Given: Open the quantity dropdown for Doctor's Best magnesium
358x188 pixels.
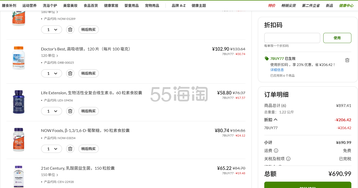Looking at the screenshot, I should [x=52, y=73].
